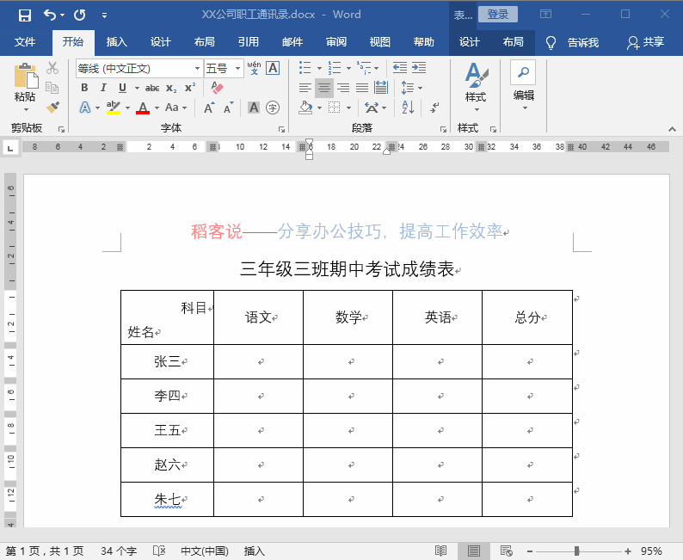Open the spelling proofing status icon
Viewport: 683px width, 560px height.
pos(159,551)
